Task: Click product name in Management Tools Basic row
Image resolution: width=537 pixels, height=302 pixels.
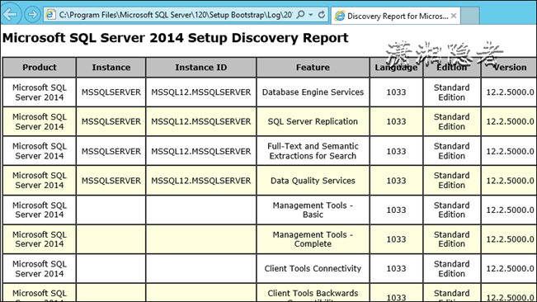Action: click(40, 210)
